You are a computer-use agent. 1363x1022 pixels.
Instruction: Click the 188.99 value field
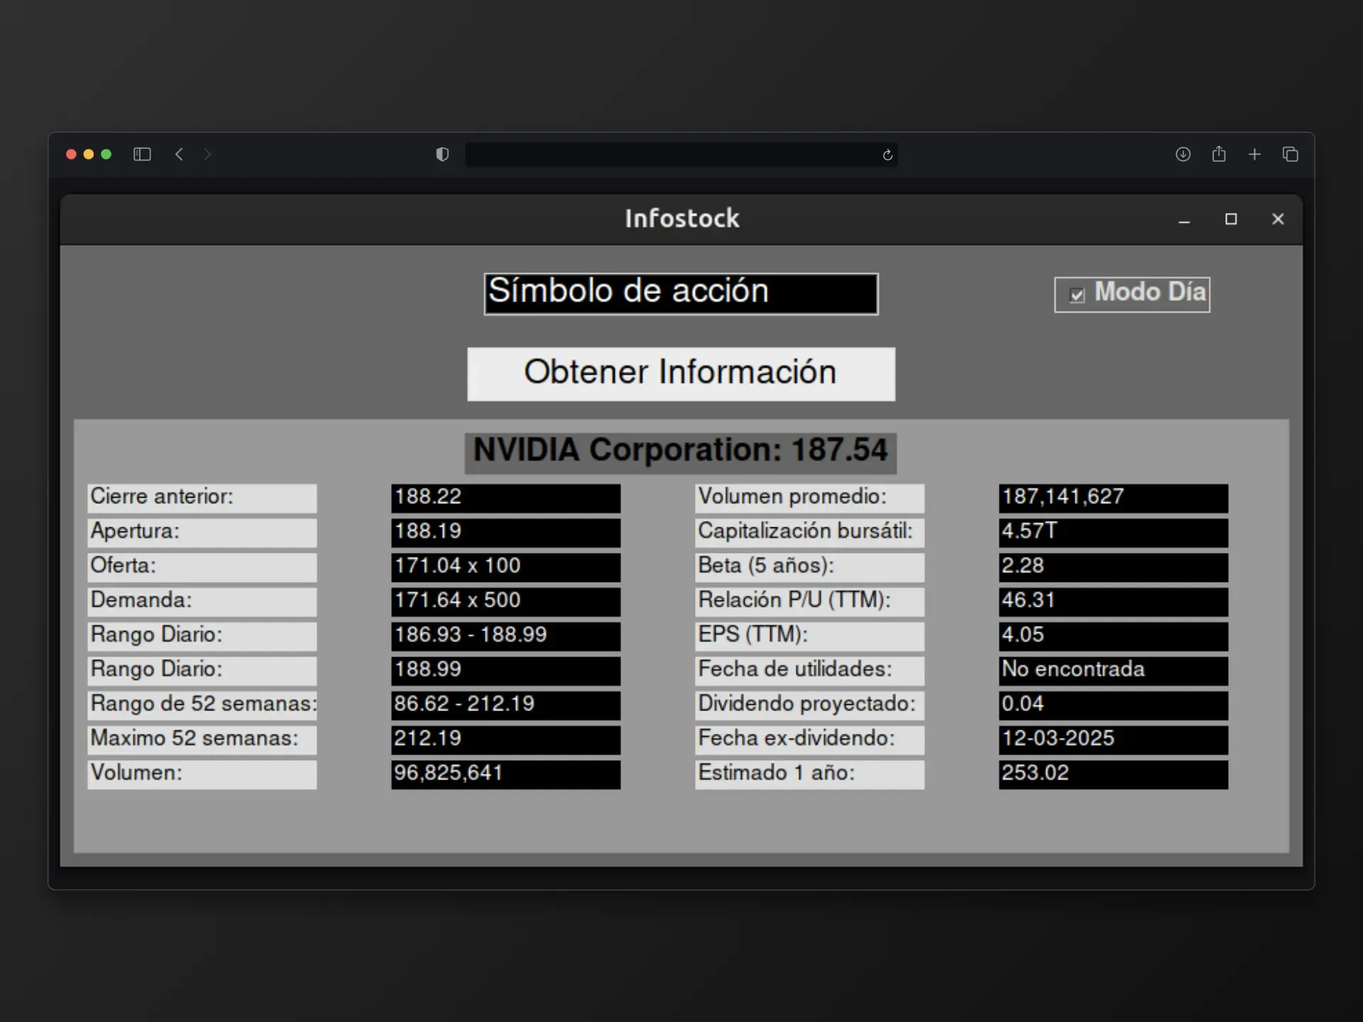coord(505,671)
